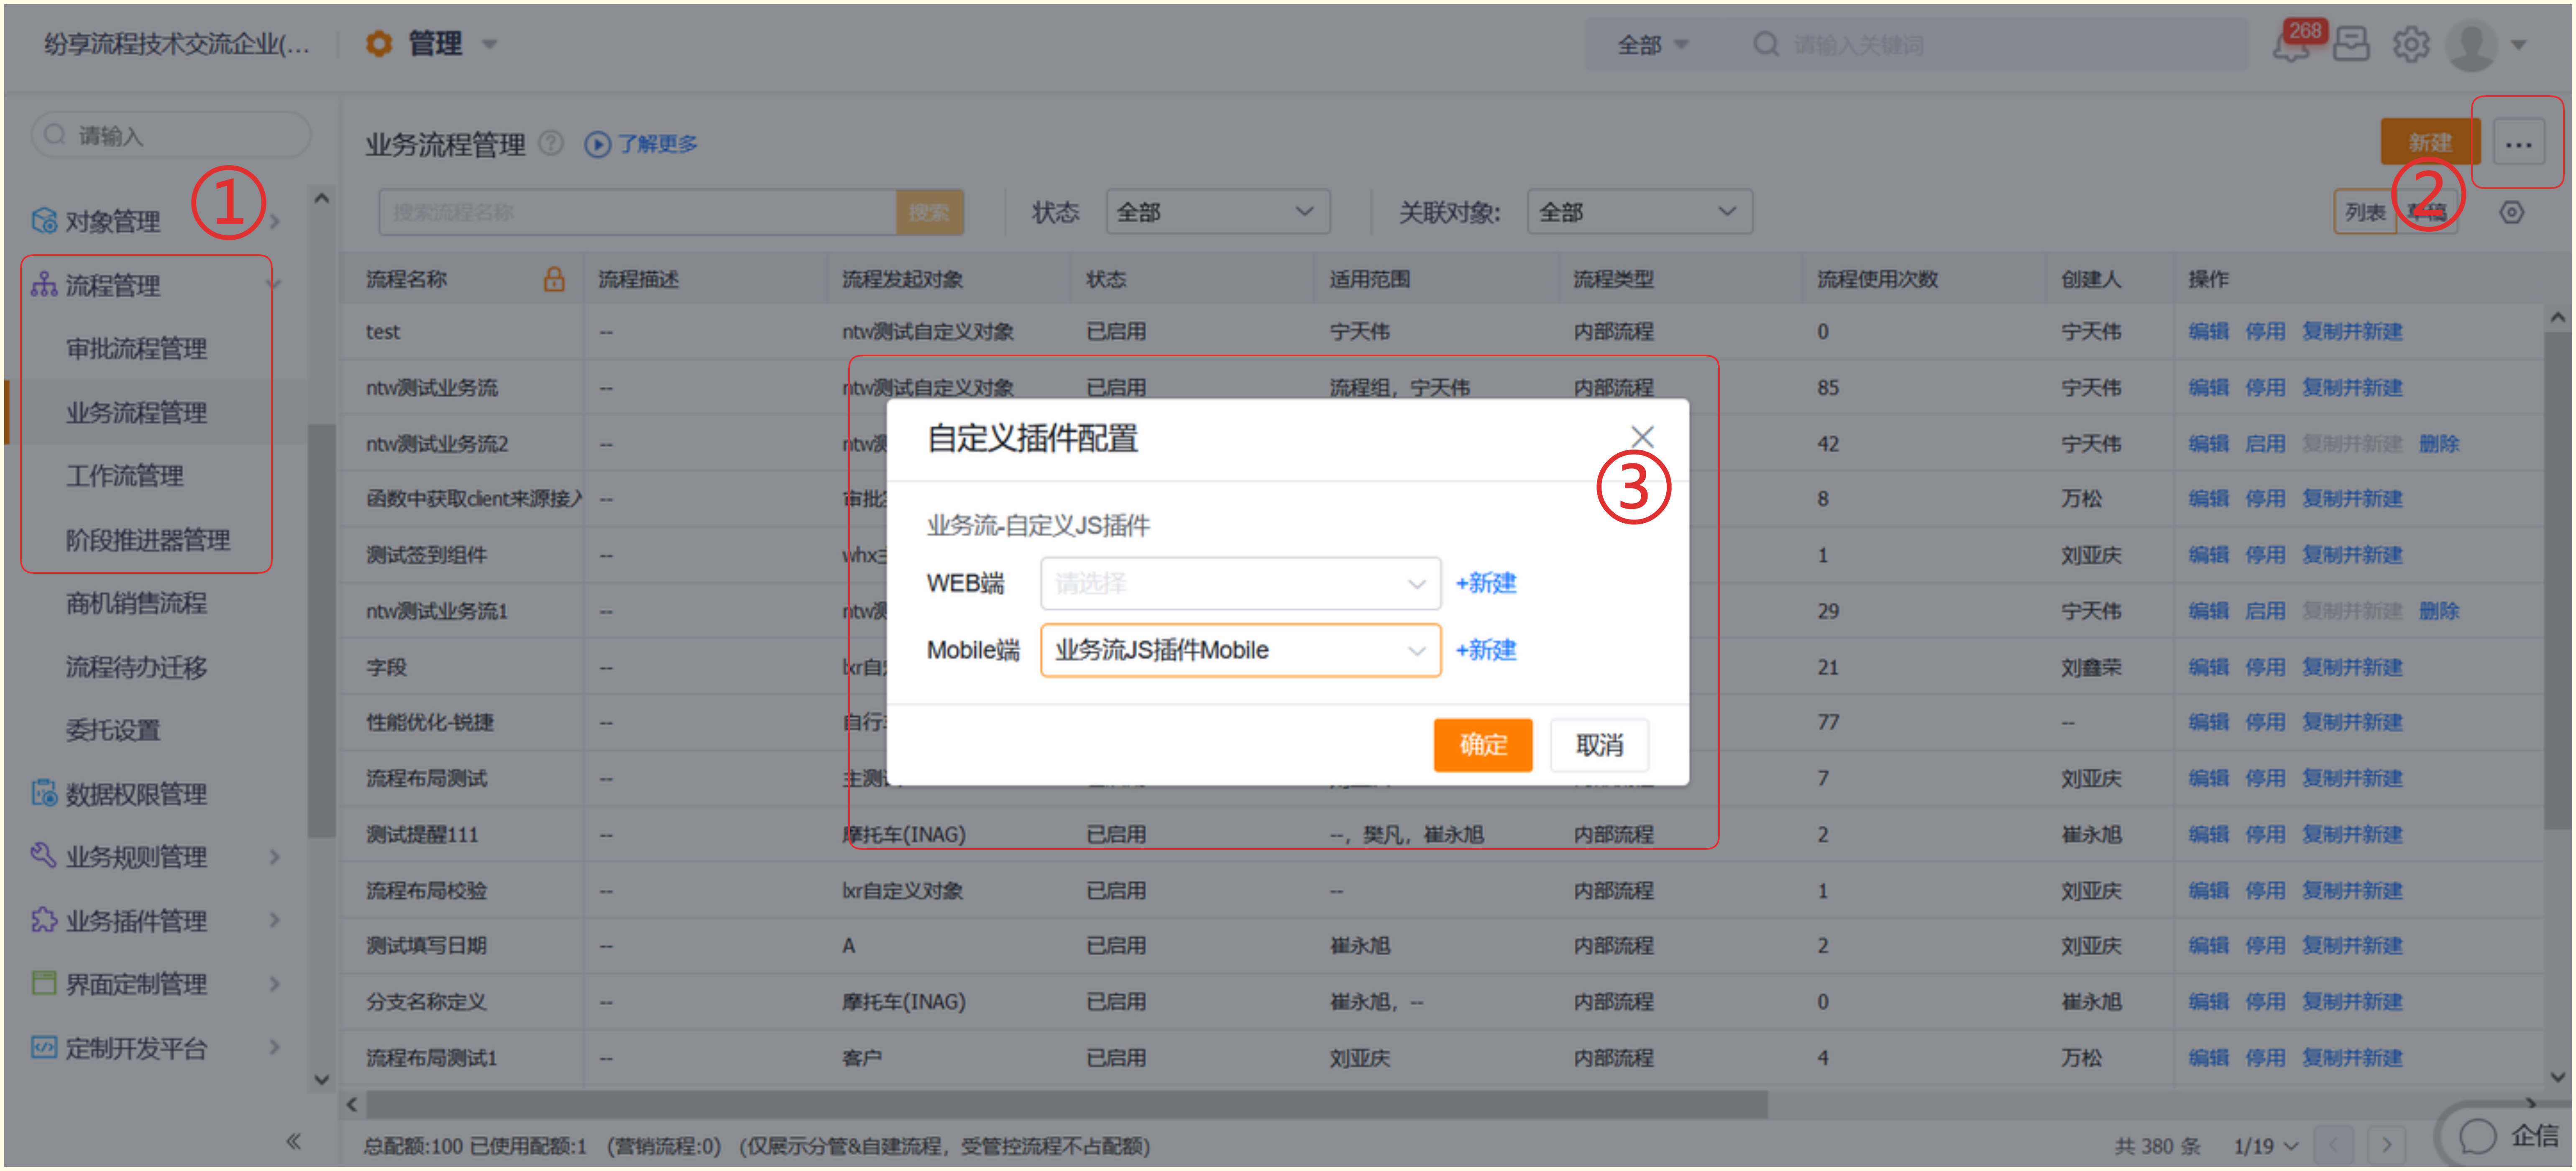
Task: Open 审批流程管理 in the sidebar
Action: pyautogui.click(x=137, y=349)
